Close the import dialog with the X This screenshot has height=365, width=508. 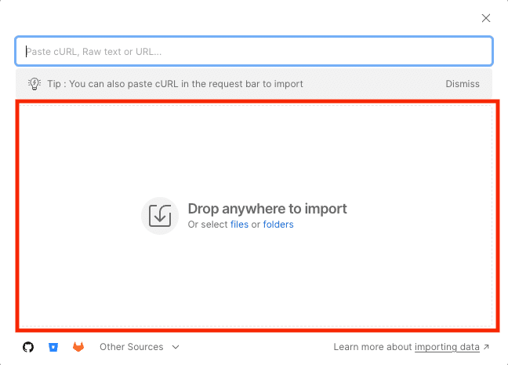click(x=486, y=18)
